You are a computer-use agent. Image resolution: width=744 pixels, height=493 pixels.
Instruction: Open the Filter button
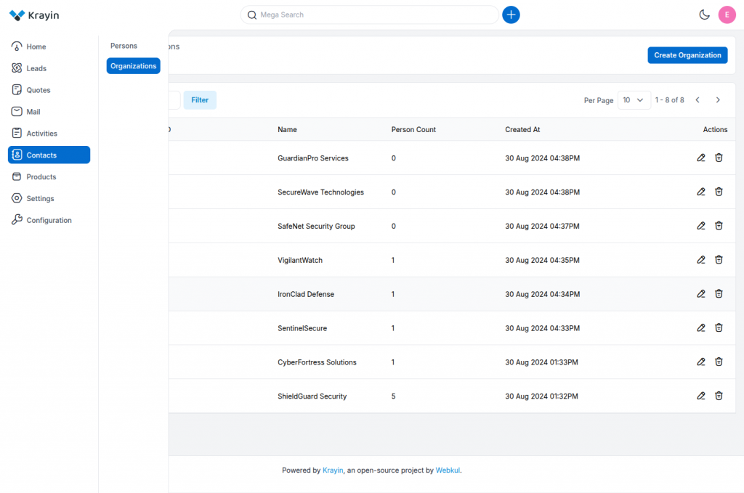200,100
